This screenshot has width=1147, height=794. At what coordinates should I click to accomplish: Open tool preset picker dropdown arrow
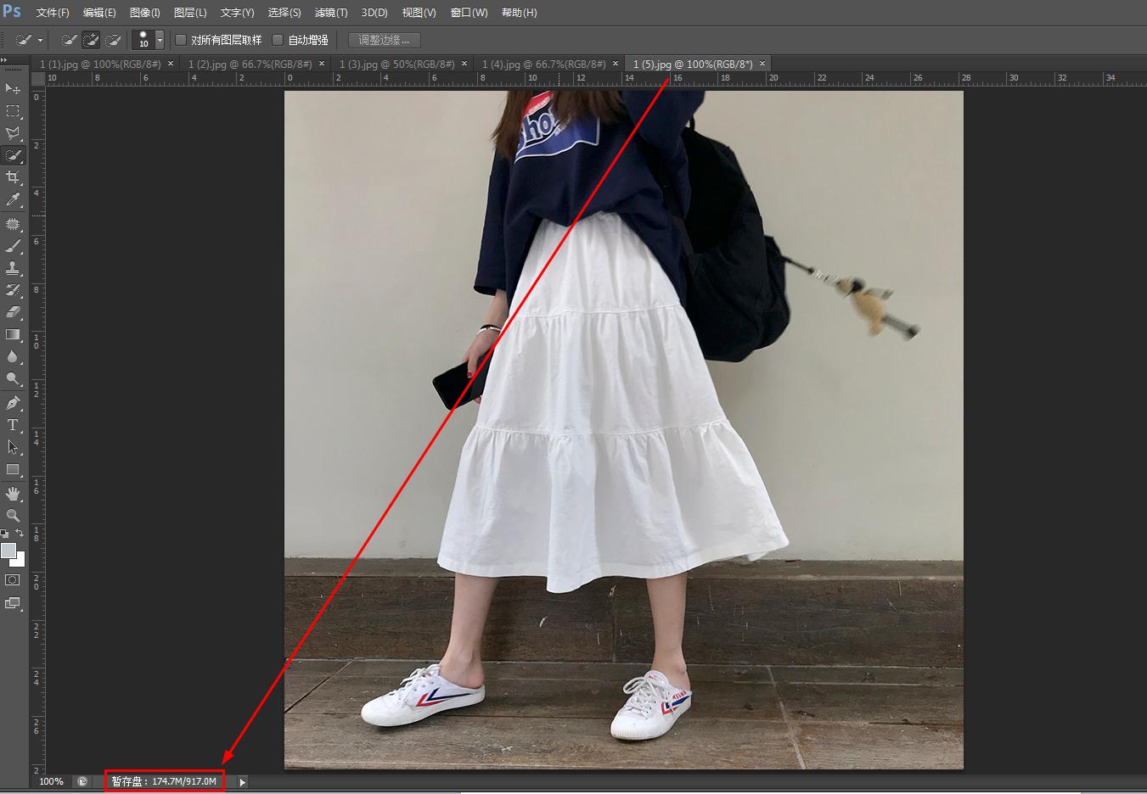pyautogui.click(x=40, y=40)
